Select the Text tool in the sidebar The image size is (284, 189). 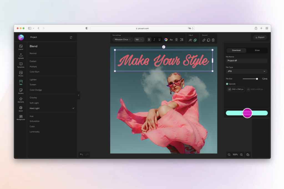(21, 82)
